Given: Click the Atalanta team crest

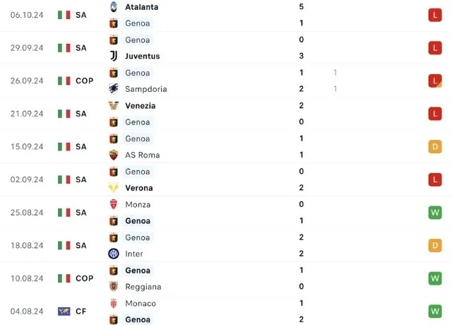Looking at the screenshot, I should click(x=113, y=7).
